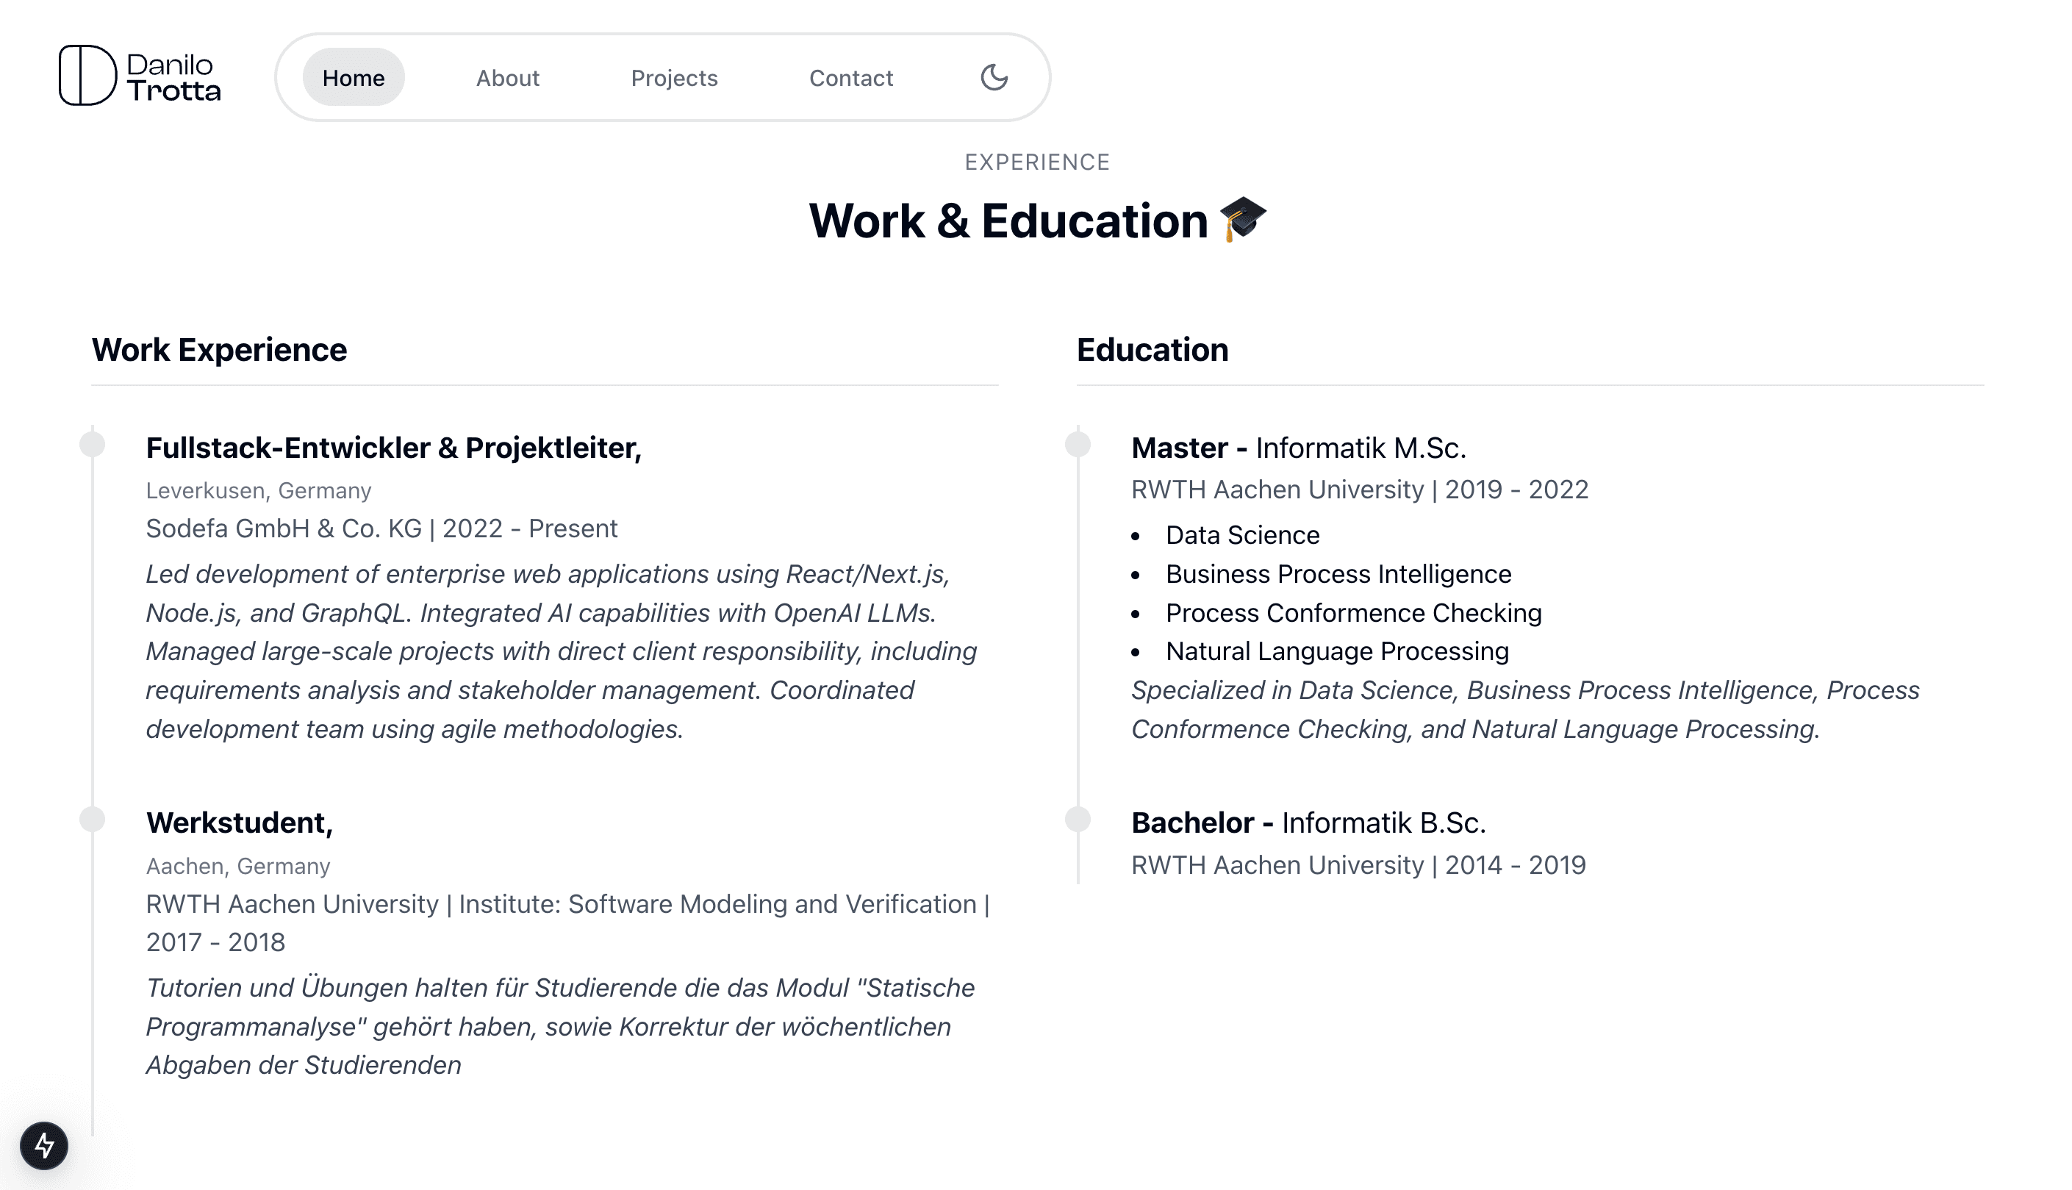The width and height of the screenshot is (2072, 1190).
Task: Open the Projects nav link
Action: 674,78
